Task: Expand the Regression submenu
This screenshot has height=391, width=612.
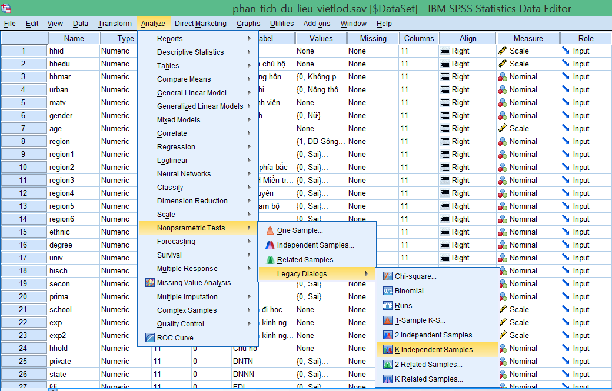Action: coord(177,146)
